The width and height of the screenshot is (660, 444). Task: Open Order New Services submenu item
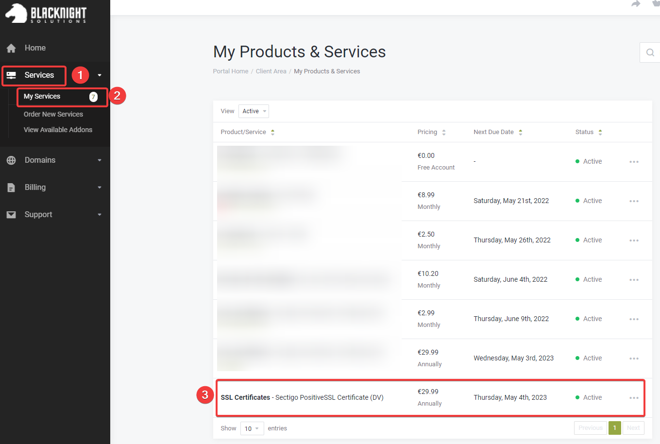click(x=53, y=114)
